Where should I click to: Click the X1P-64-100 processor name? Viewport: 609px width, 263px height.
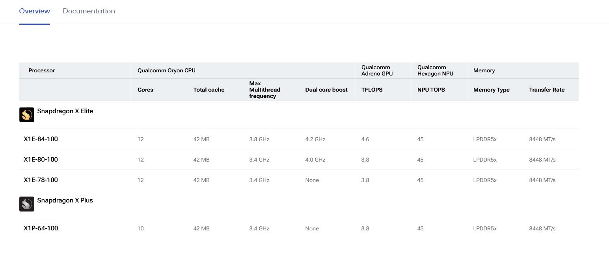click(41, 228)
